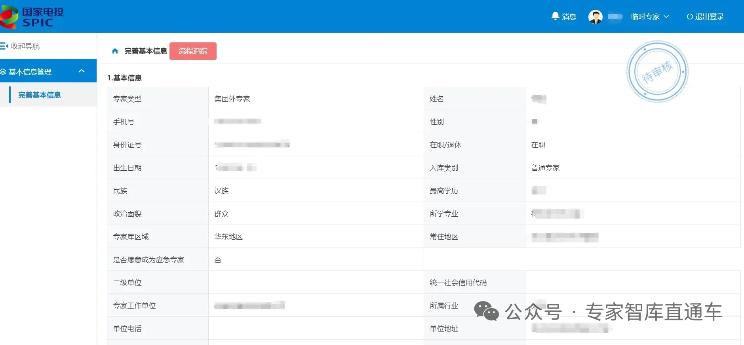This screenshot has height=345, width=744.
Task: Click the home breadcrumb icon
Action: pyautogui.click(x=115, y=51)
